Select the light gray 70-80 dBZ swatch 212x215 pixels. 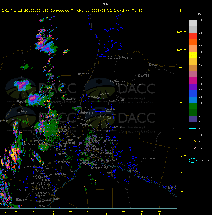pos(193,23)
